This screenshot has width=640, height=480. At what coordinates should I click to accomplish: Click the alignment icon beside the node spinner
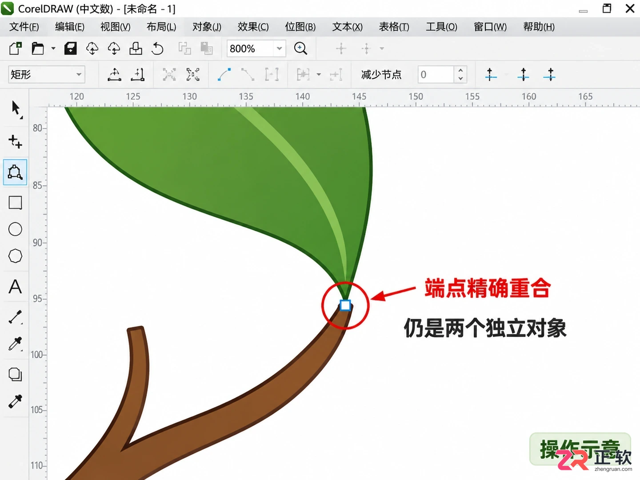[x=491, y=74]
